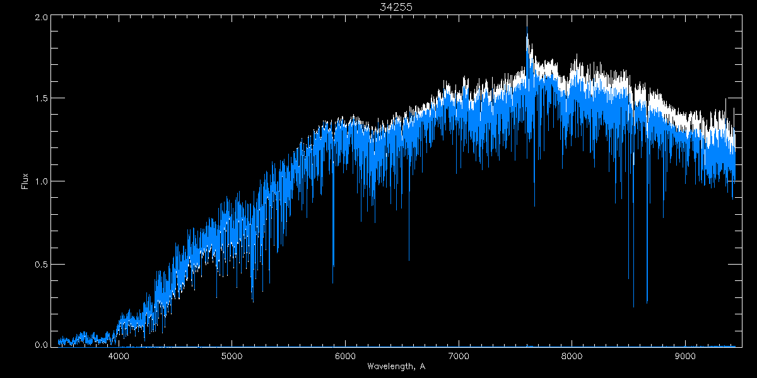Click the Flux y-axis label
757x378 pixels.
[25, 181]
